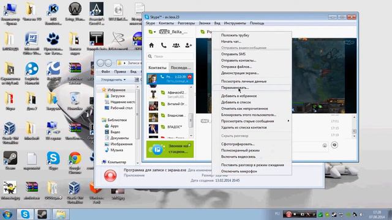Open the Файл menu in Explorer
The image size is (392, 220).
(x=105, y=71)
